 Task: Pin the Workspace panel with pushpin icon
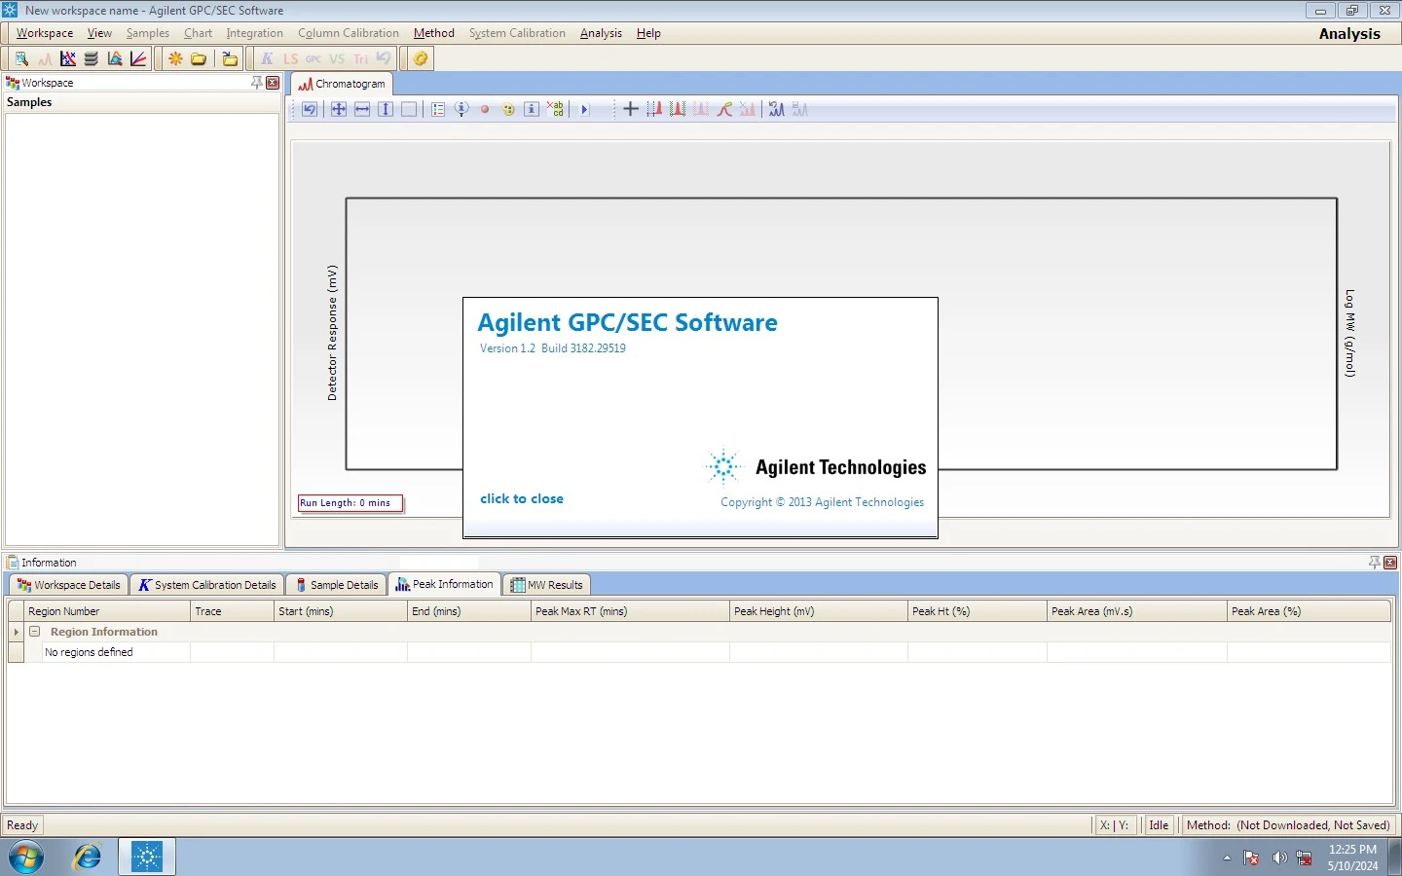pyautogui.click(x=256, y=83)
